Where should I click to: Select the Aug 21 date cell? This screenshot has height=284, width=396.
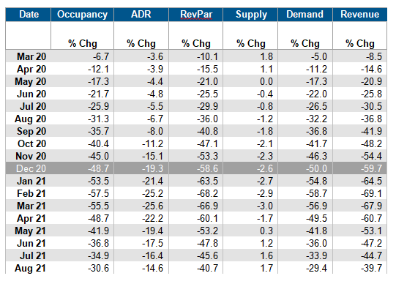[30, 268]
